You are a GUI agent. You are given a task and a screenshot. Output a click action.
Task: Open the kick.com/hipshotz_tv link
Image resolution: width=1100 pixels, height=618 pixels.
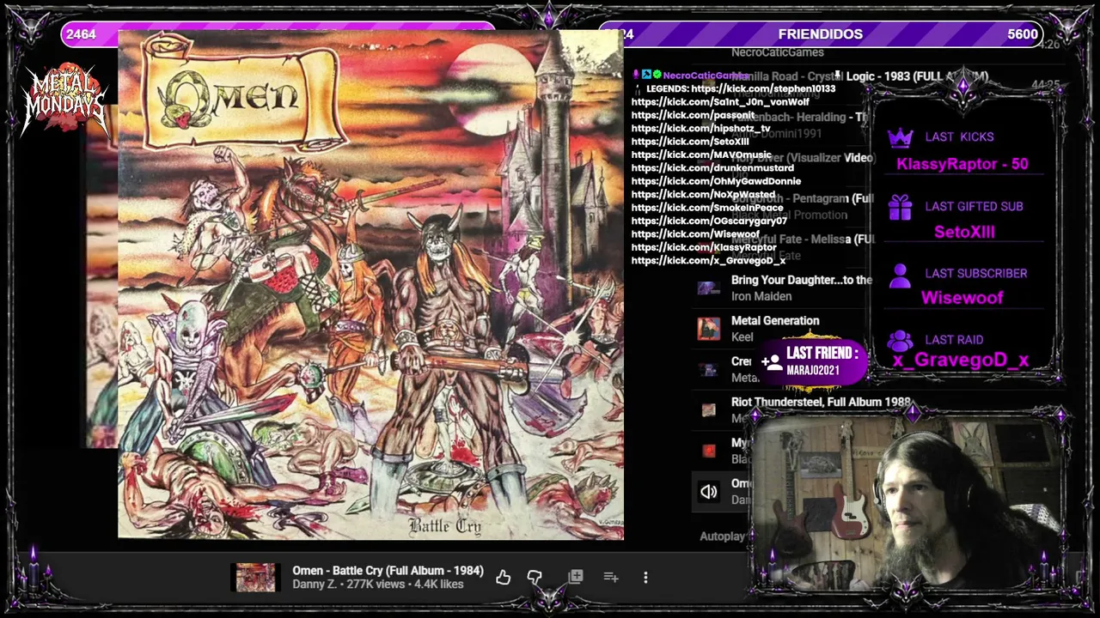700,129
